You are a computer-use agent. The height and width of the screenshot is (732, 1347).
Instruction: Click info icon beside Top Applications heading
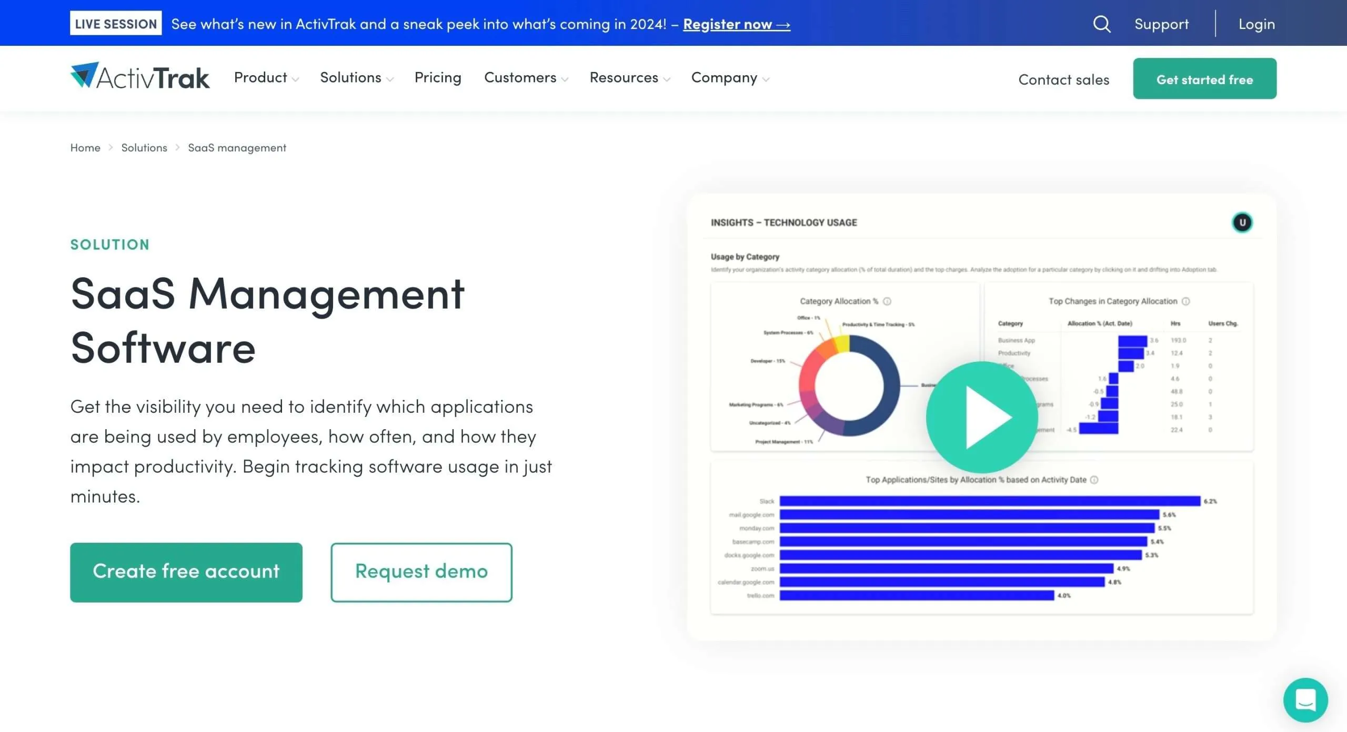pyautogui.click(x=1094, y=480)
